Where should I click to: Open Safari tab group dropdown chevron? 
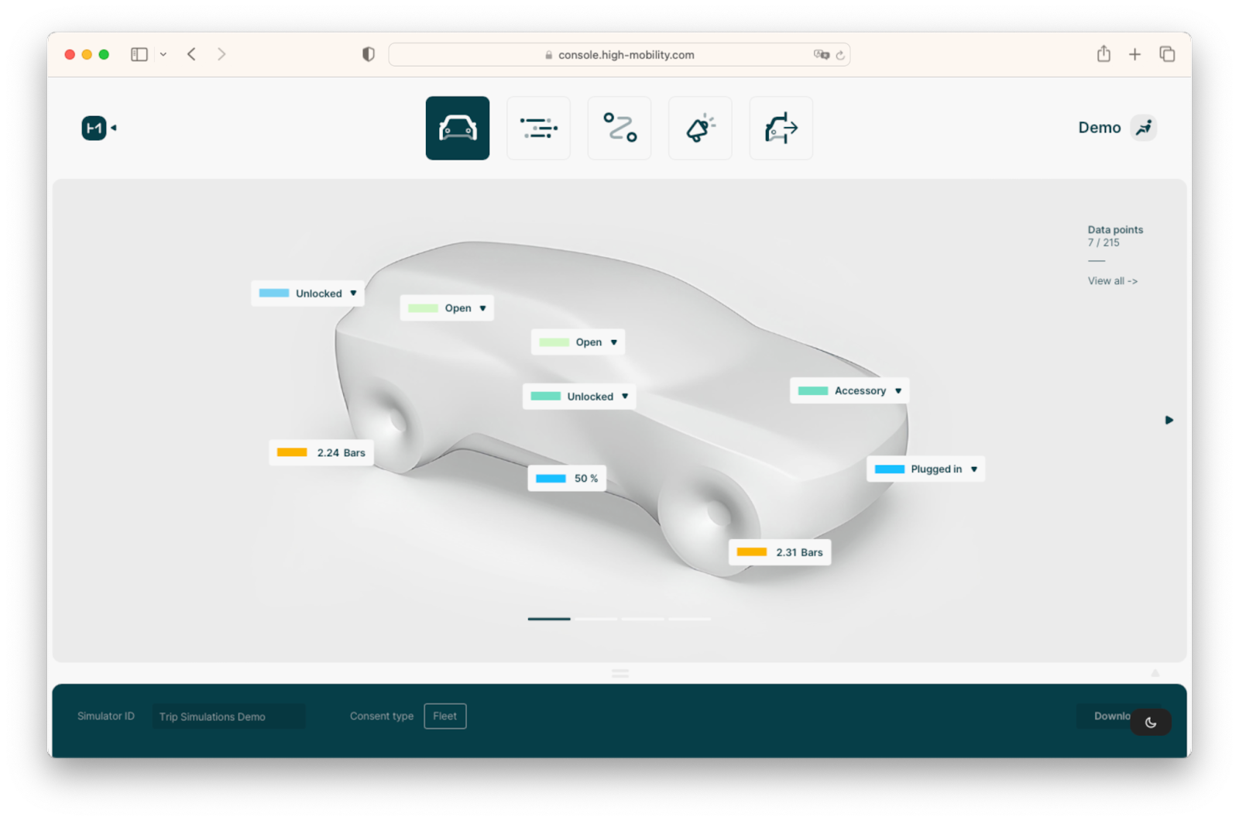click(x=163, y=54)
